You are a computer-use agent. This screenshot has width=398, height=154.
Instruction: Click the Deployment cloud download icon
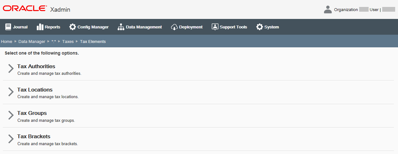point(174,27)
